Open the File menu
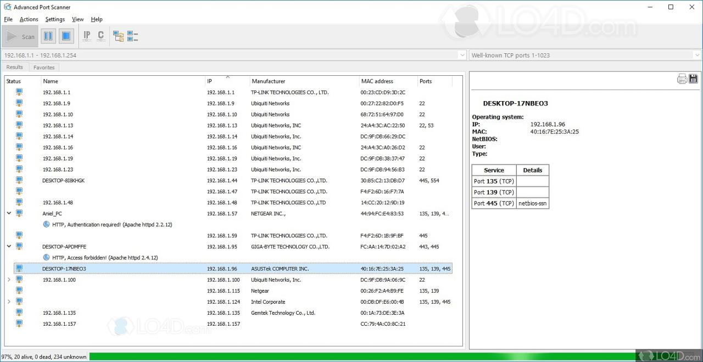The width and height of the screenshot is (703, 362). [8, 19]
